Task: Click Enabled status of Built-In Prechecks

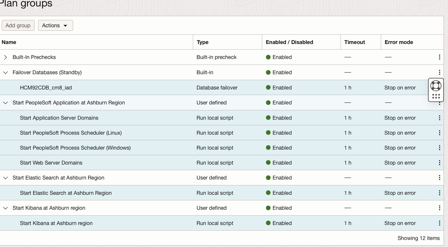Action: tap(279, 57)
